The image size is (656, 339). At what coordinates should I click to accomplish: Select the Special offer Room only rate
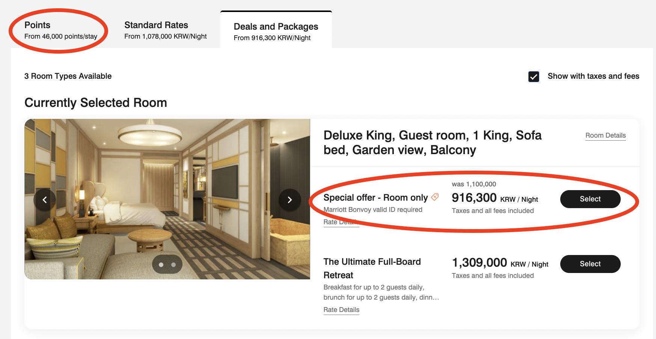(x=590, y=199)
